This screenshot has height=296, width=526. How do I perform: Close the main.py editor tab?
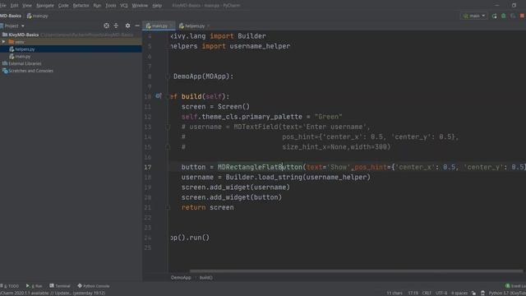coord(172,25)
